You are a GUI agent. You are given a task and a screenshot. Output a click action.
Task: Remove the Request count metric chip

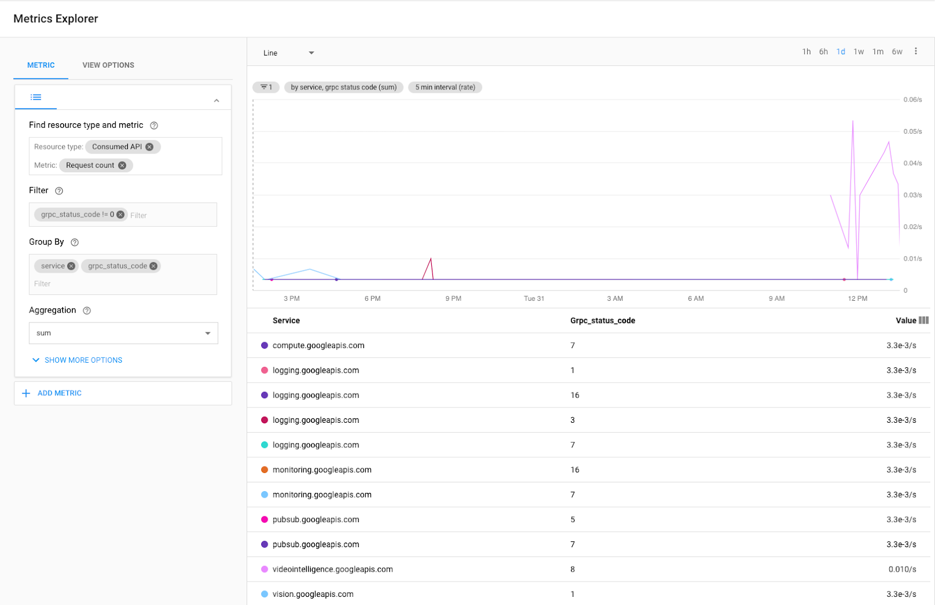click(122, 165)
